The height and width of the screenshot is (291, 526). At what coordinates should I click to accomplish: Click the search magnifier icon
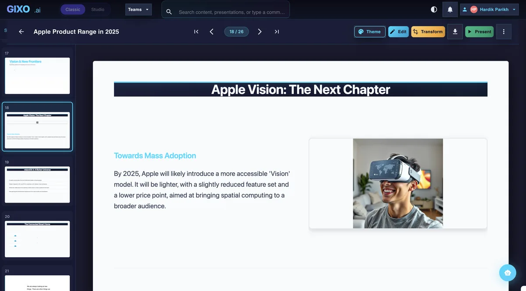169,12
